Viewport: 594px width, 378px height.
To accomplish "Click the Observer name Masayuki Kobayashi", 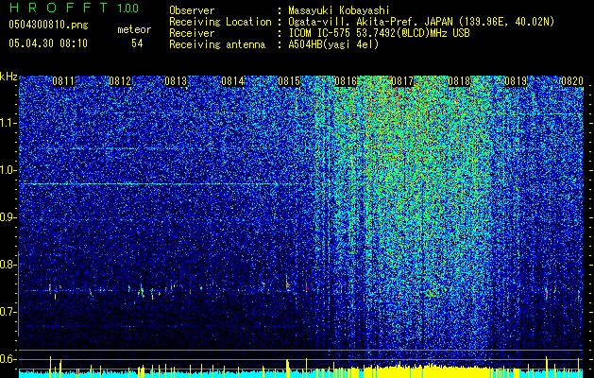I will pos(339,11).
